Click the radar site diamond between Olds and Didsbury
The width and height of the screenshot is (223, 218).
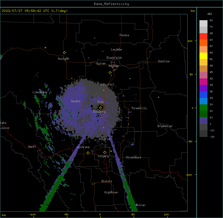click(x=101, y=108)
